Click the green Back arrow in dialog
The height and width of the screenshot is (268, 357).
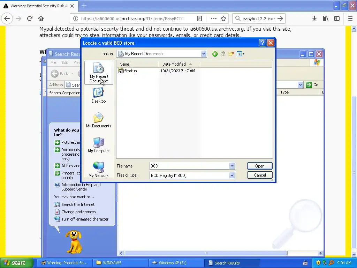[215, 54]
